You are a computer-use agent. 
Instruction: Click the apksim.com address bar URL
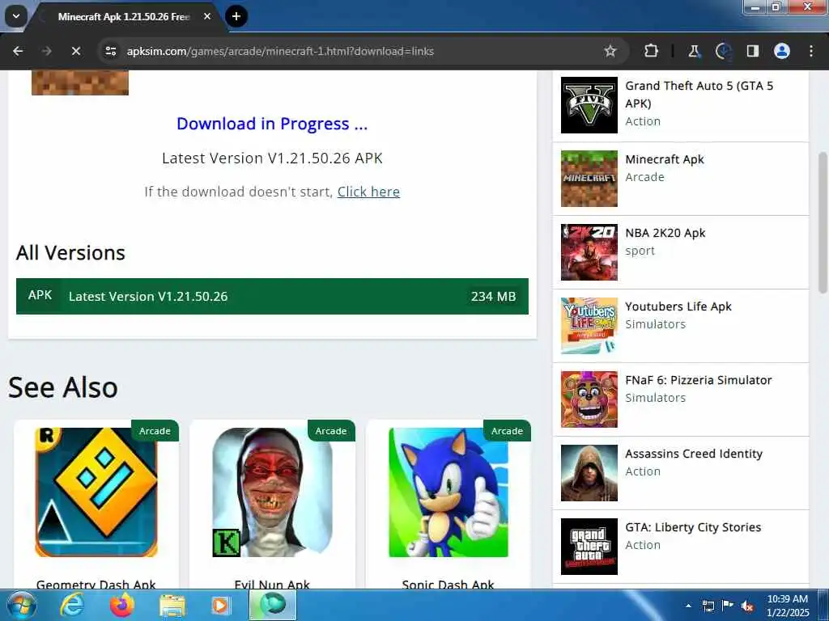(280, 51)
